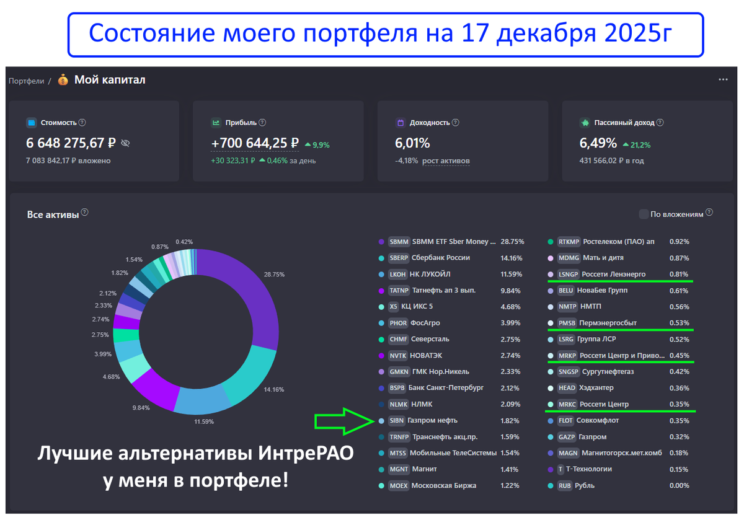Open Мать и дитя asset row
This screenshot has height=520, width=744.
pyautogui.click(x=620, y=258)
